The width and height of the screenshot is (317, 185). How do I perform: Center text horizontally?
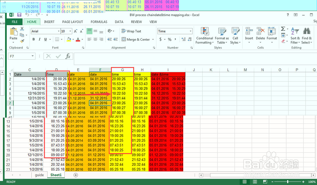coord(95,39)
